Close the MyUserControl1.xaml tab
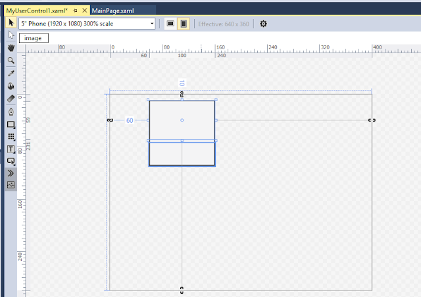 [85, 11]
